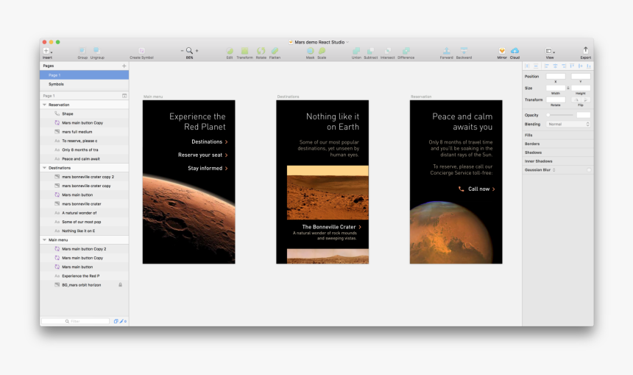Collapse the Main menu artboard group
The image size is (633, 375).
(x=44, y=239)
